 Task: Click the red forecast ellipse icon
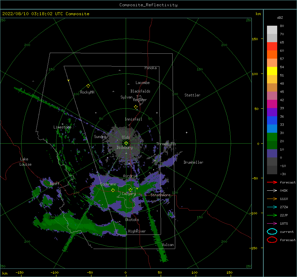click(x=272, y=240)
